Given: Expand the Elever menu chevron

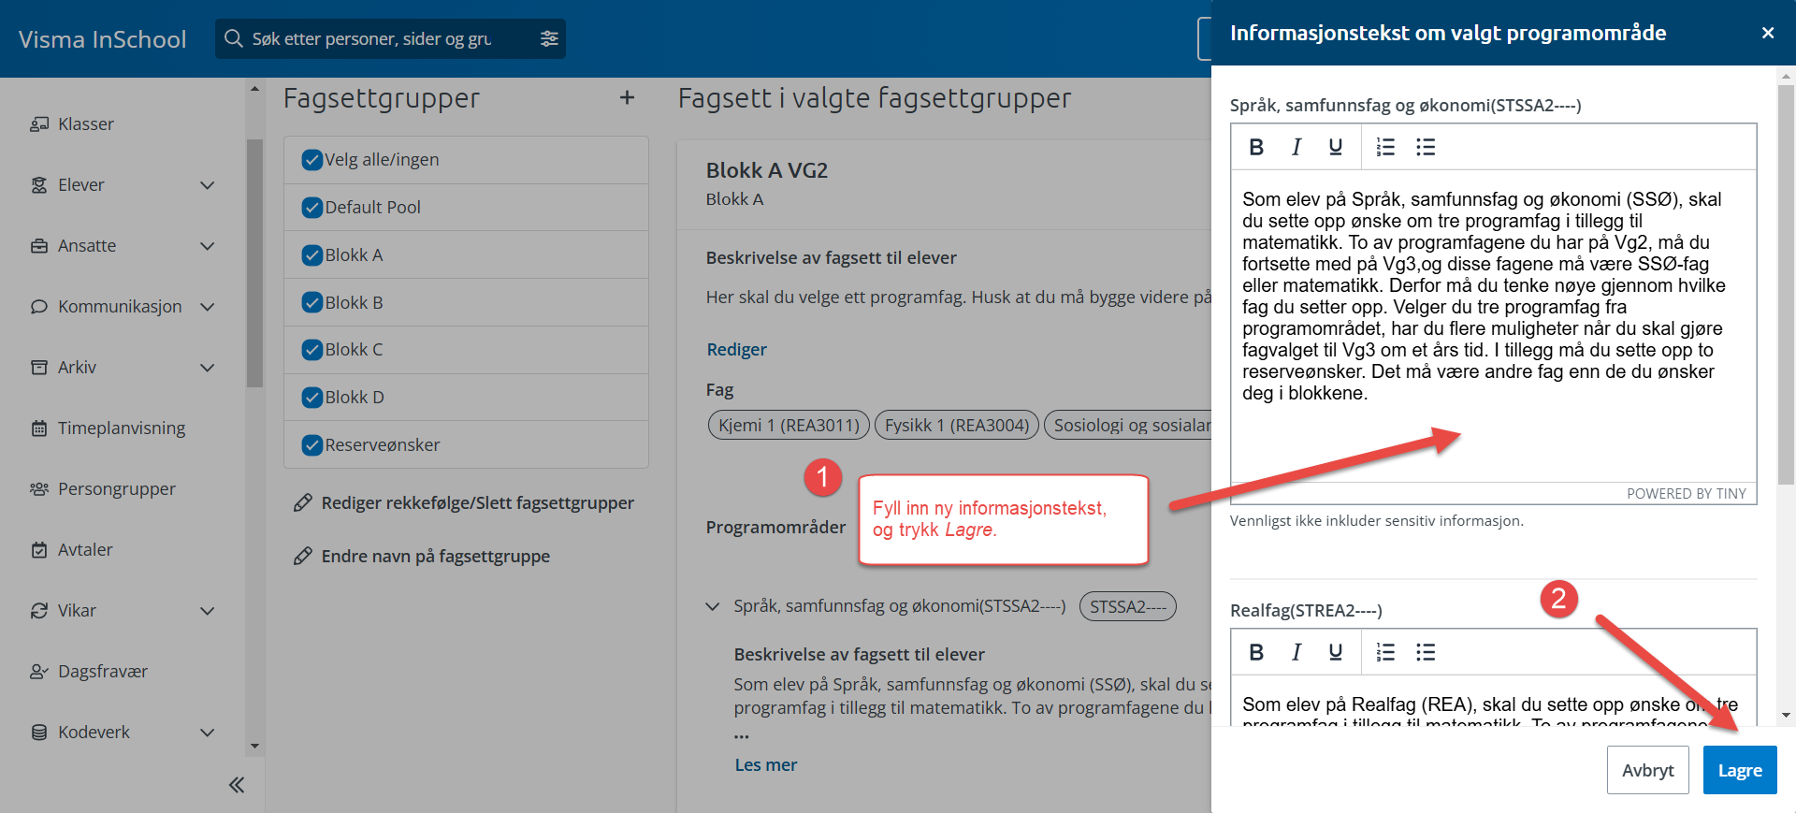Looking at the screenshot, I should coord(208,185).
